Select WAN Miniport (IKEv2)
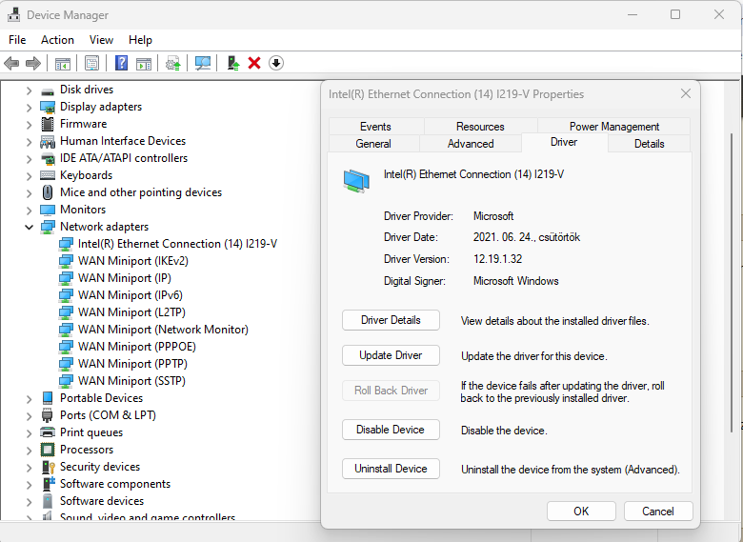743x542 pixels. point(124,261)
